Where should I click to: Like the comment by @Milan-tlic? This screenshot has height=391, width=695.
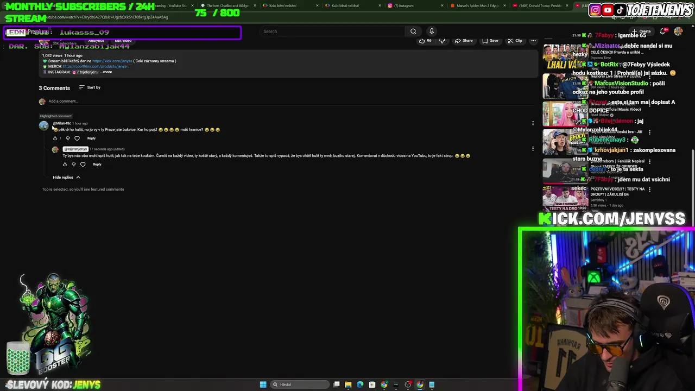(x=55, y=138)
